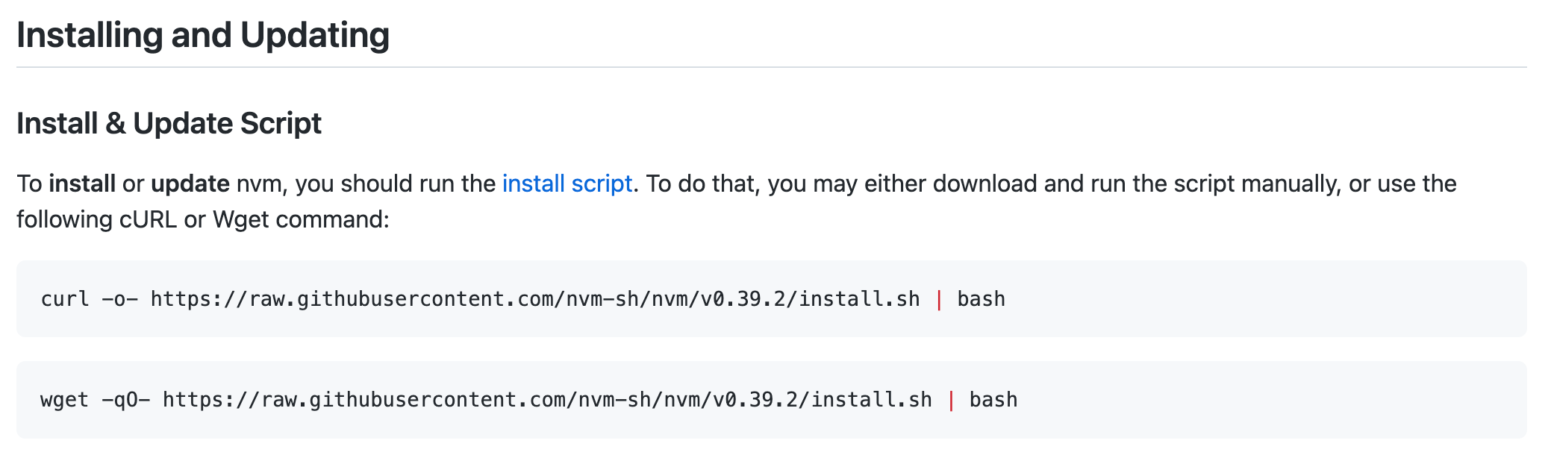Click the word "wget" in second code block
Screen dimensions: 1551x461
(64, 400)
